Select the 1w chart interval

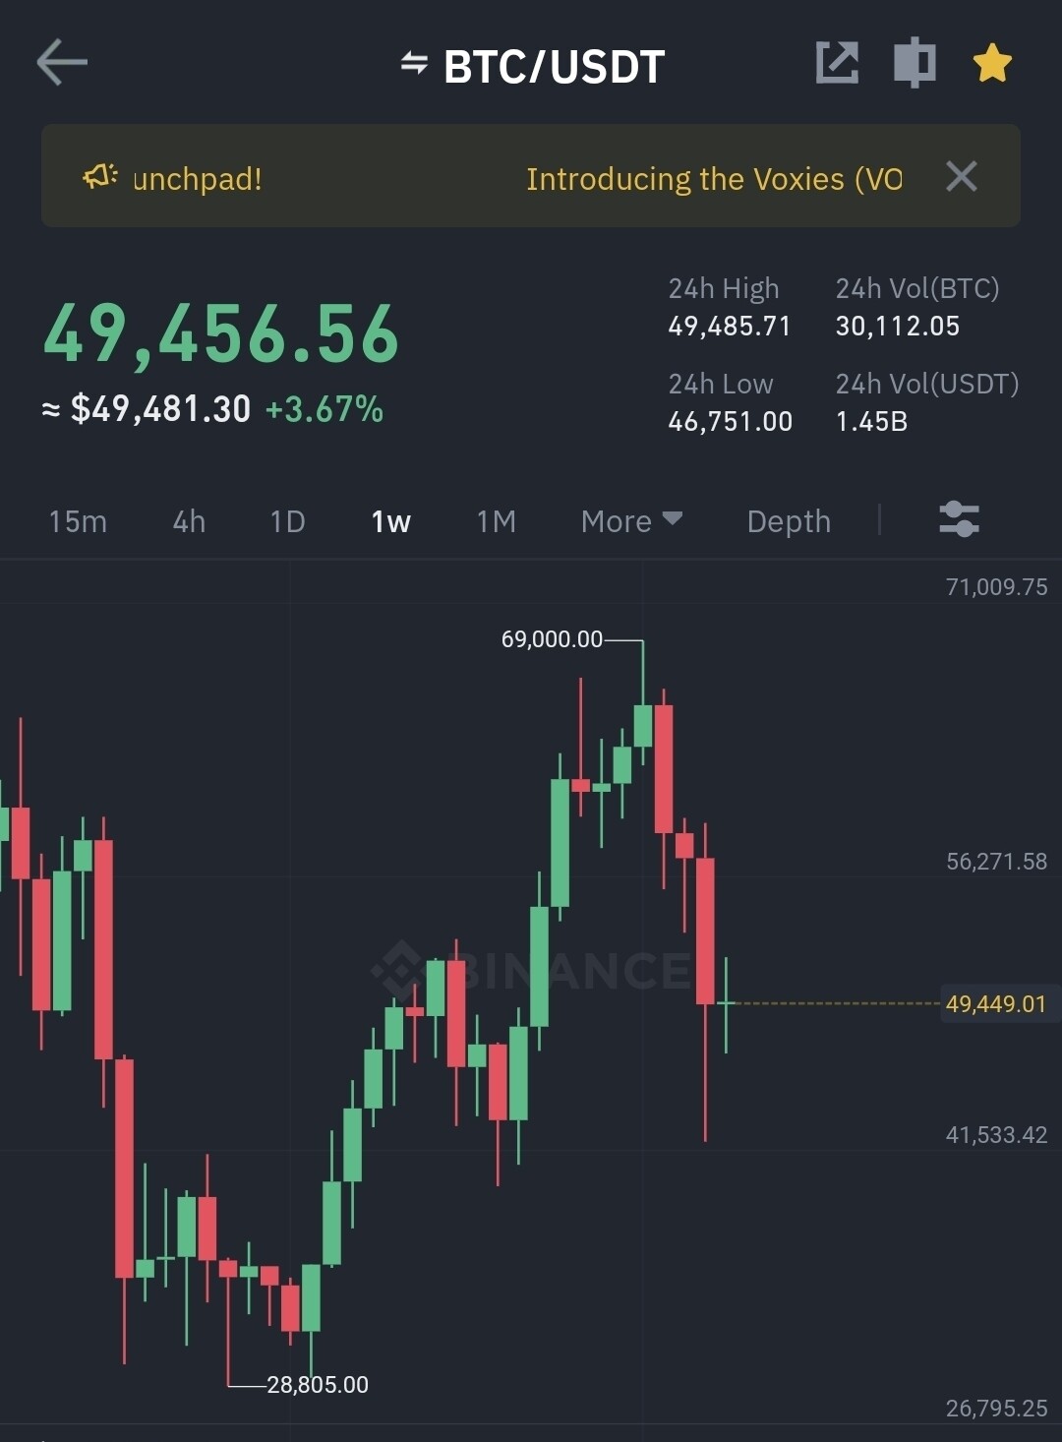point(390,521)
